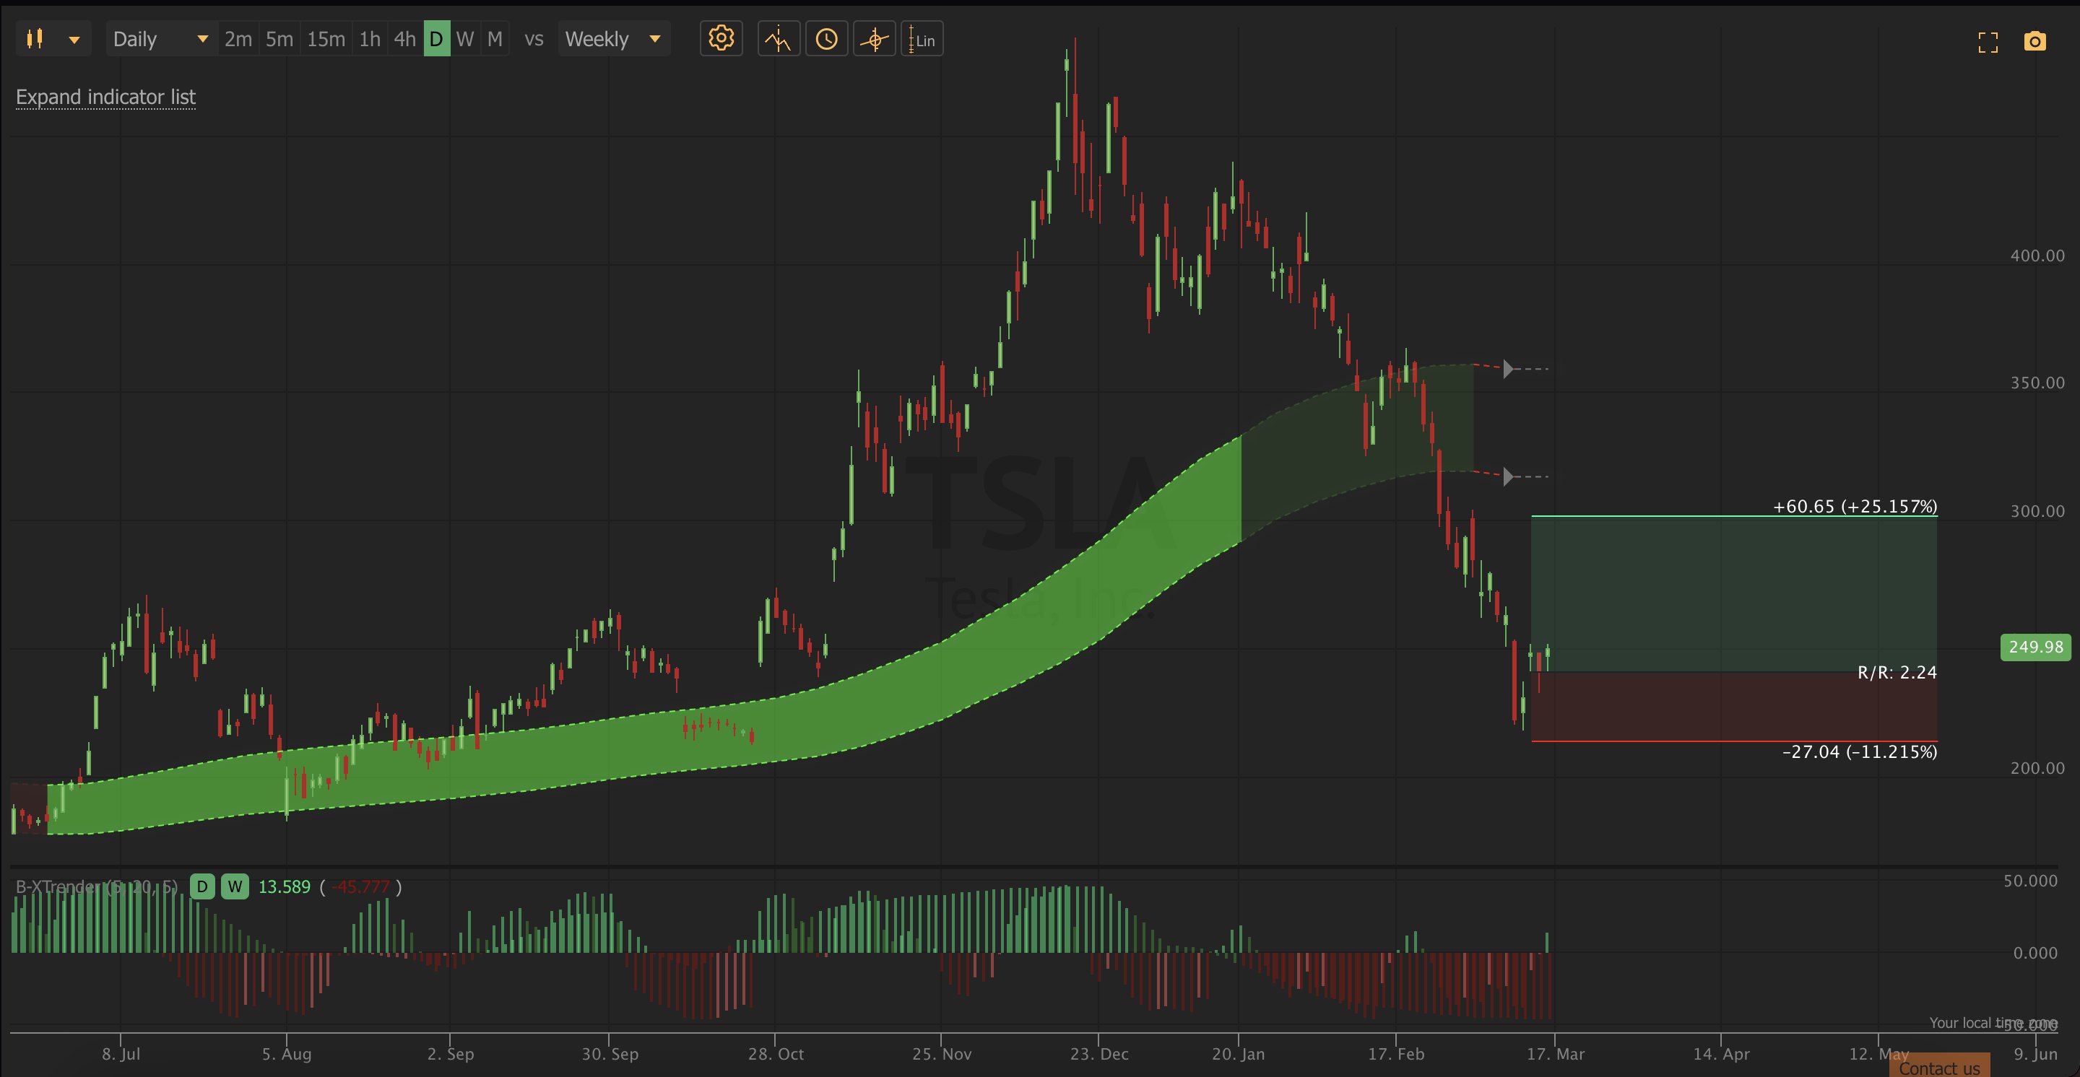Click the -27.04 (-11.215%) stop label

coord(1860,752)
